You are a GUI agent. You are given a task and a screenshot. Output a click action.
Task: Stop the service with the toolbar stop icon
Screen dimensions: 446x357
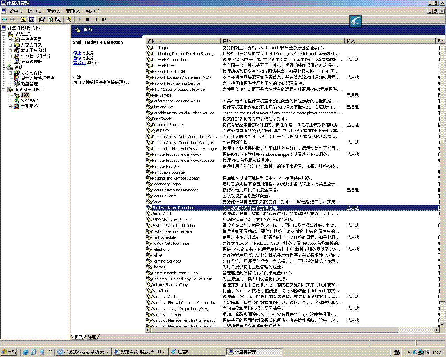click(x=88, y=20)
